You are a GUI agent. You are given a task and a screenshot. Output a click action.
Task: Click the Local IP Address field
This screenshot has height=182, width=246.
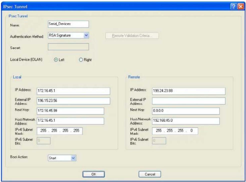(x=73, y=91)
